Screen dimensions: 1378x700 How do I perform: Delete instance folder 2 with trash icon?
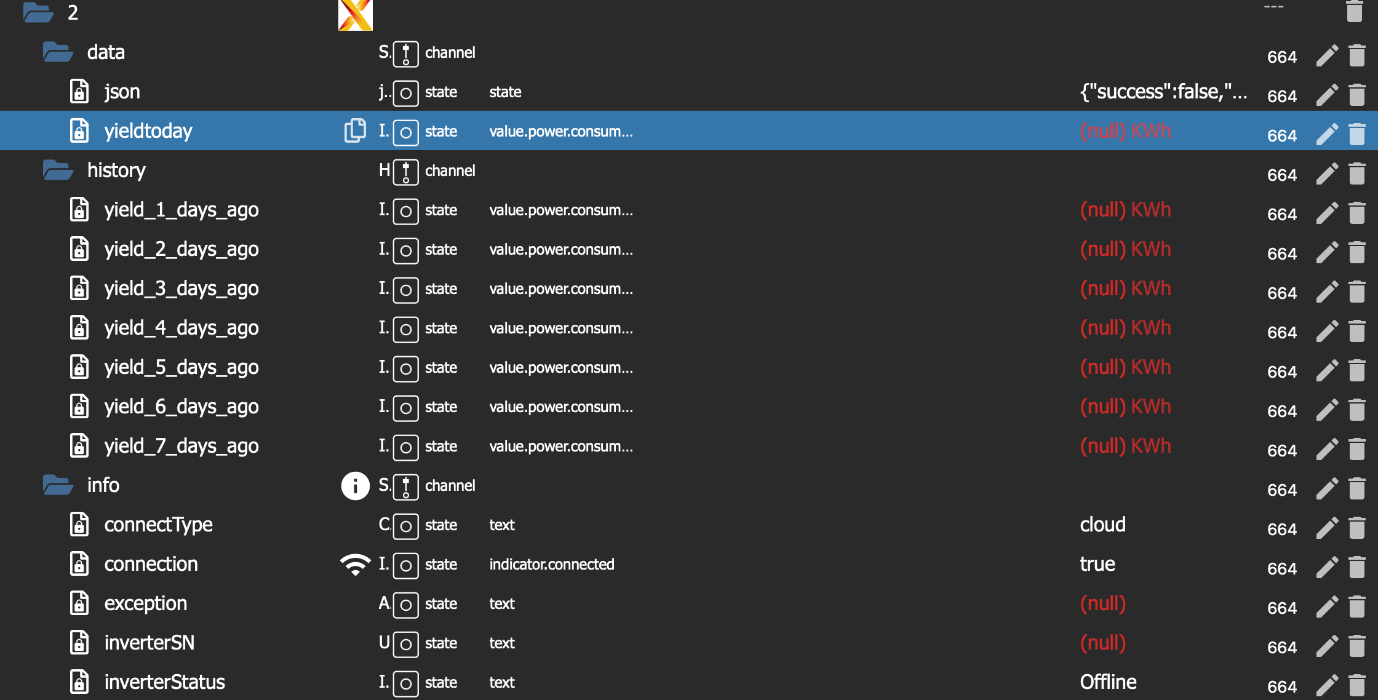click(x=1354, y=11)
